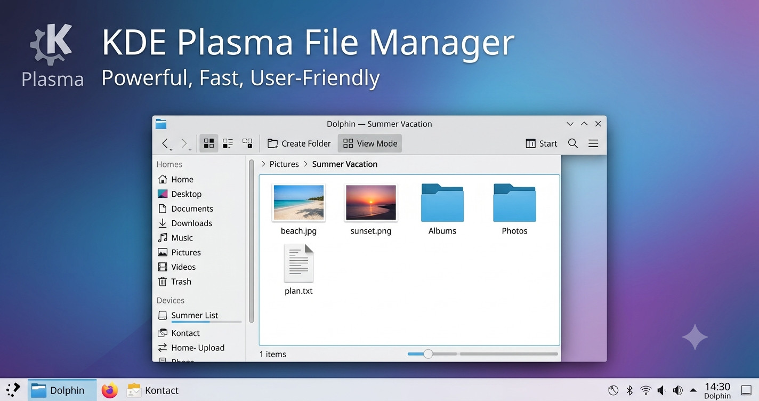Open the Wi-Fi network tray icon
This screenshot has height=401, width=759.
click(x=645, y=390)
